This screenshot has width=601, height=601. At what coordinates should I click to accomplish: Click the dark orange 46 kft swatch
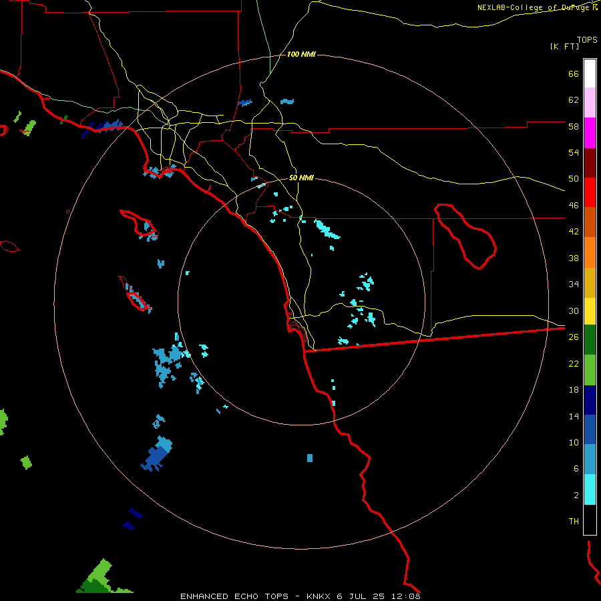click(x=590, y=222)
